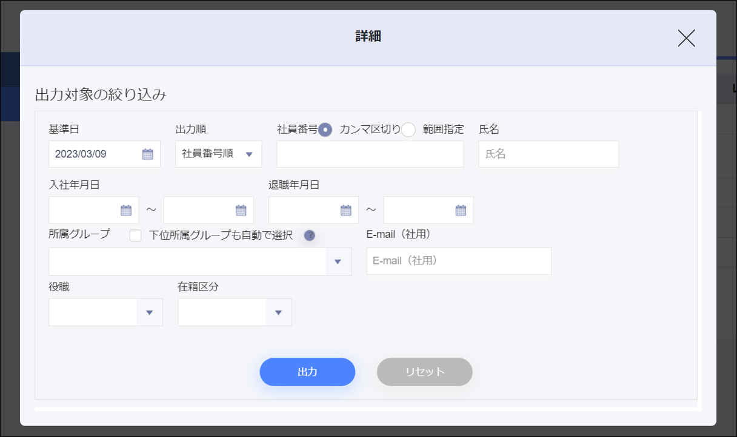Click the E-mail（社用） input field
Screen dimensions: 737x437
tap(458, 261)
